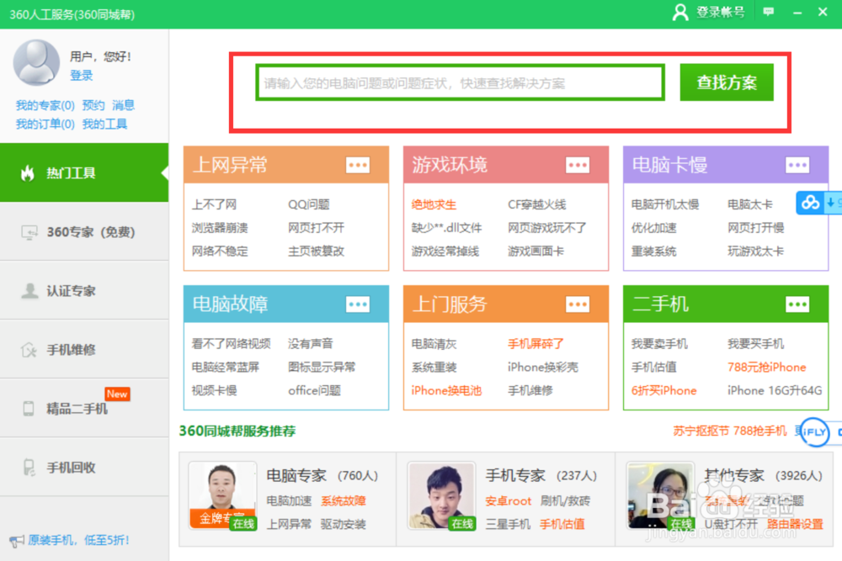The image size is (842, 561).
Task: Select 重装系统 link
Action: pos(653,251)
